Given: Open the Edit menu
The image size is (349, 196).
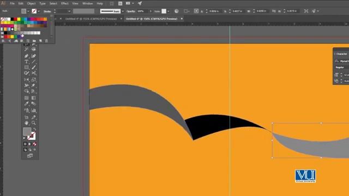Looking at the screenshot, I should point(21,4).
